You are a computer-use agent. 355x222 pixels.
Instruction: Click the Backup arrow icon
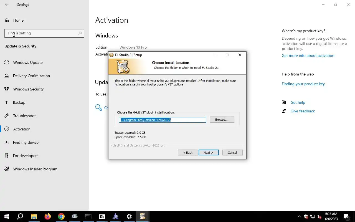click(x=7, y=102)
